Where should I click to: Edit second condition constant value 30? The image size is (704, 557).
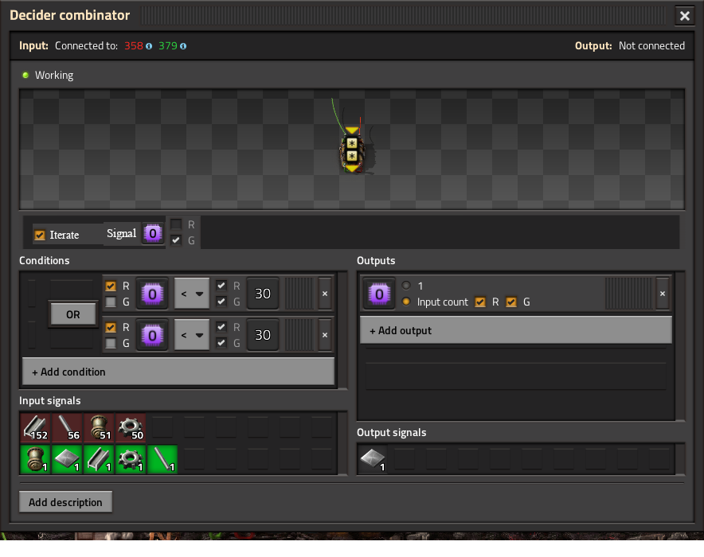(263, 335)
